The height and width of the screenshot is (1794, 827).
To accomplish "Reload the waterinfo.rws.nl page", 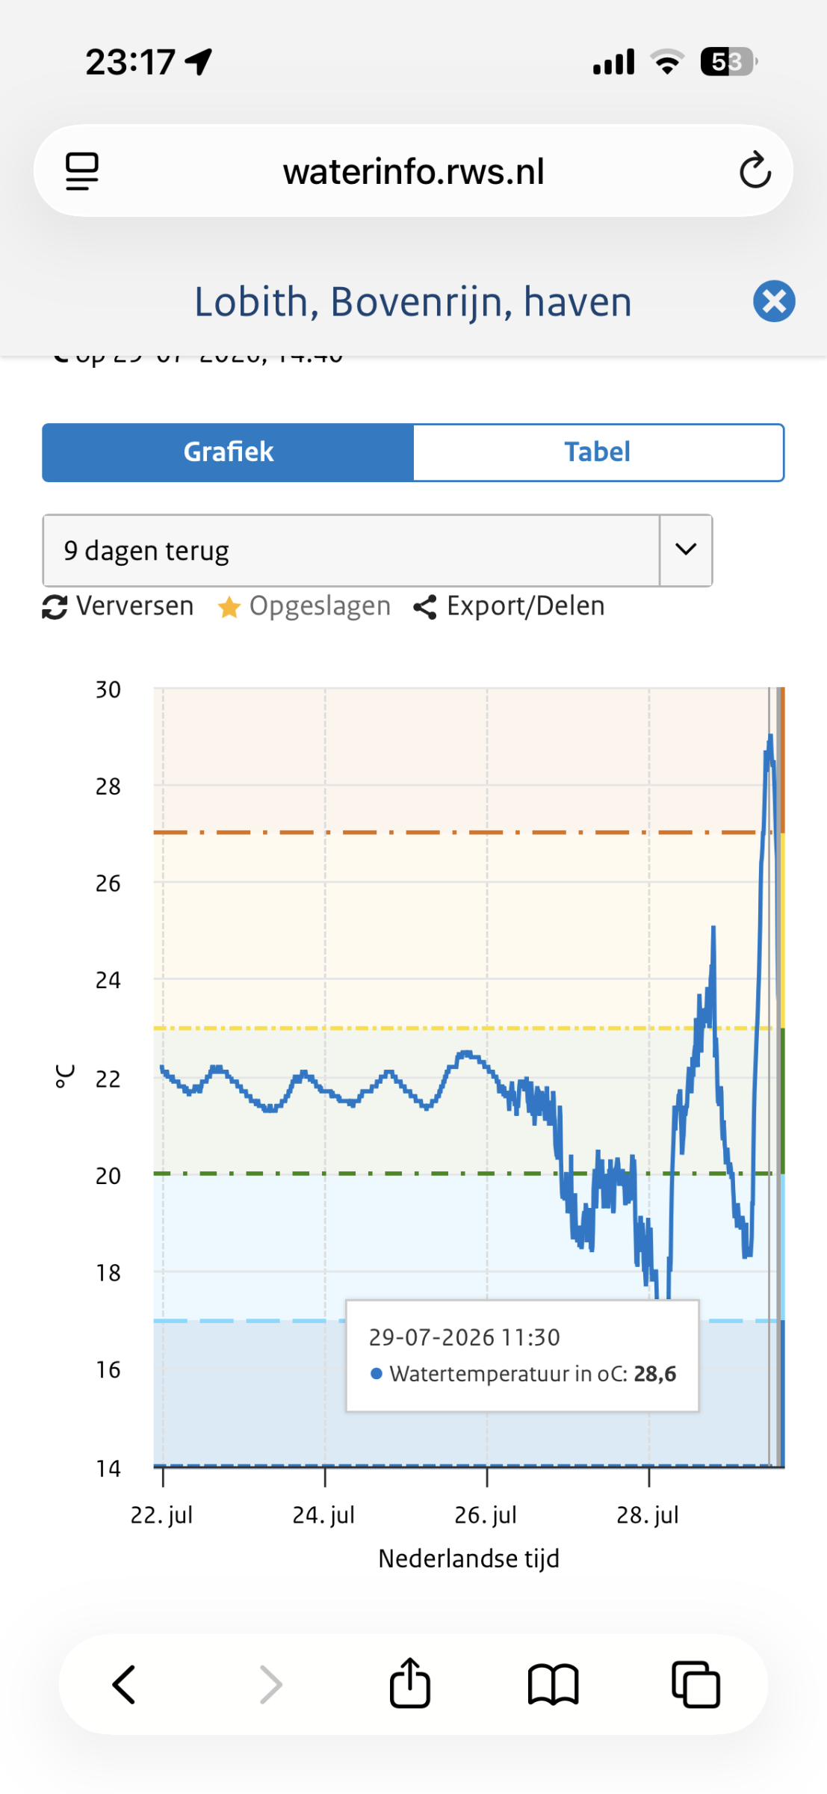I will (755, 170).
